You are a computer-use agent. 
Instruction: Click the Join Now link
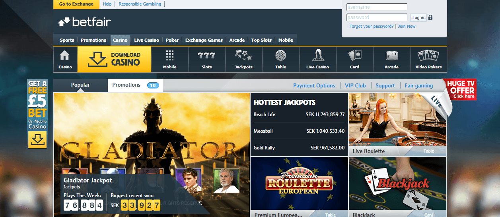(407, 26)
